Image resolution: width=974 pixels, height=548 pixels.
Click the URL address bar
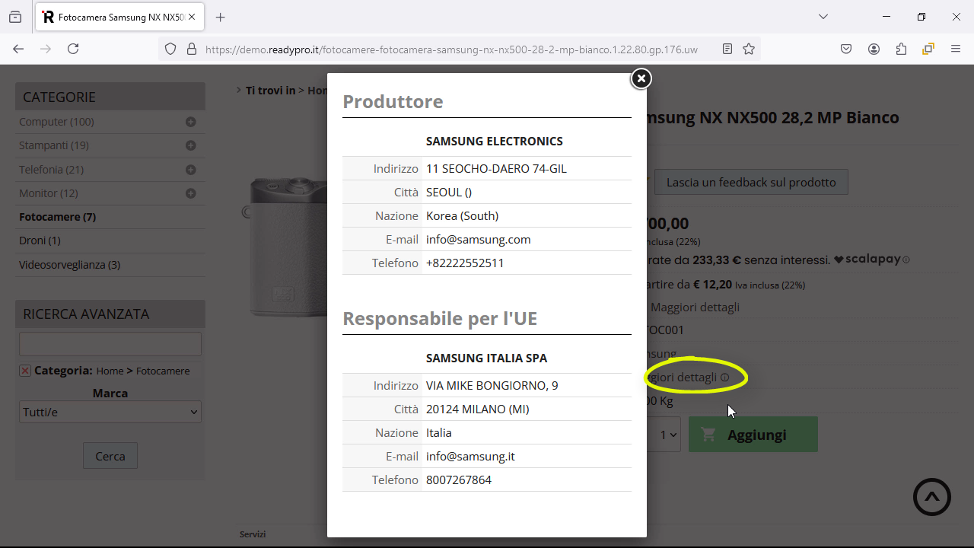pyautogui.click(x=451, y=49)
